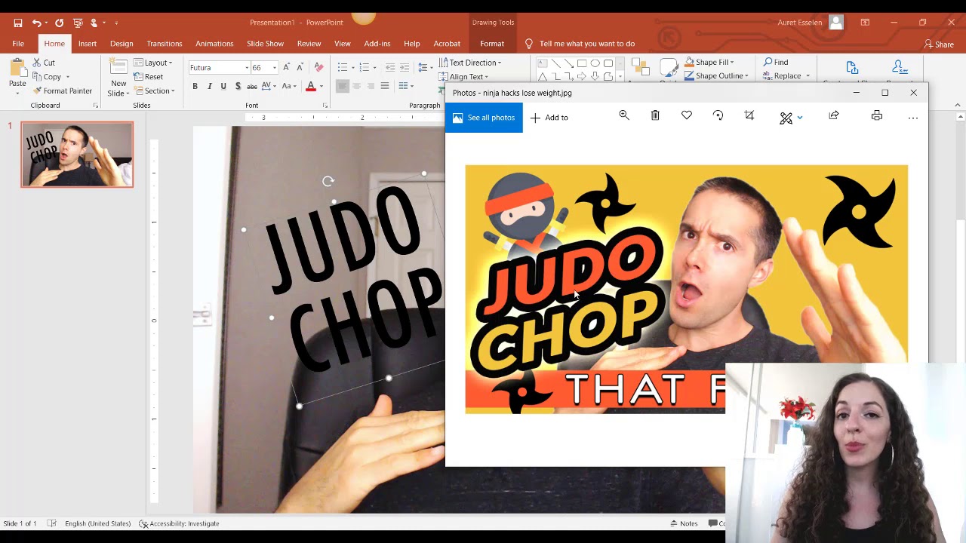The height and width of the screenshot is (543, 966).
Task: Open the Futura font name dropdown
Action: [246, 68]
